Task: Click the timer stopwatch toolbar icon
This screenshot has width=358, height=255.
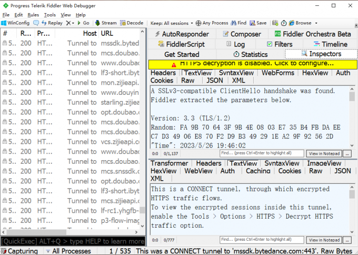Action: (284, 23)
